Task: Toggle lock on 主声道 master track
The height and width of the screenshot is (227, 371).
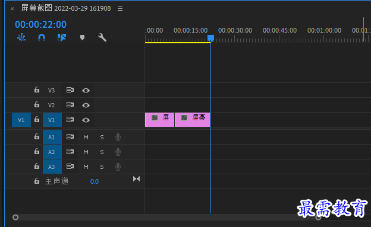Action: (x=37, y=181)
